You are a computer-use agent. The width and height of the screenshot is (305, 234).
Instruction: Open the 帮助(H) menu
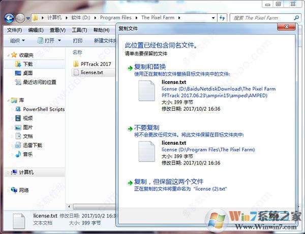pyautogui.click(x=101, y=30)
